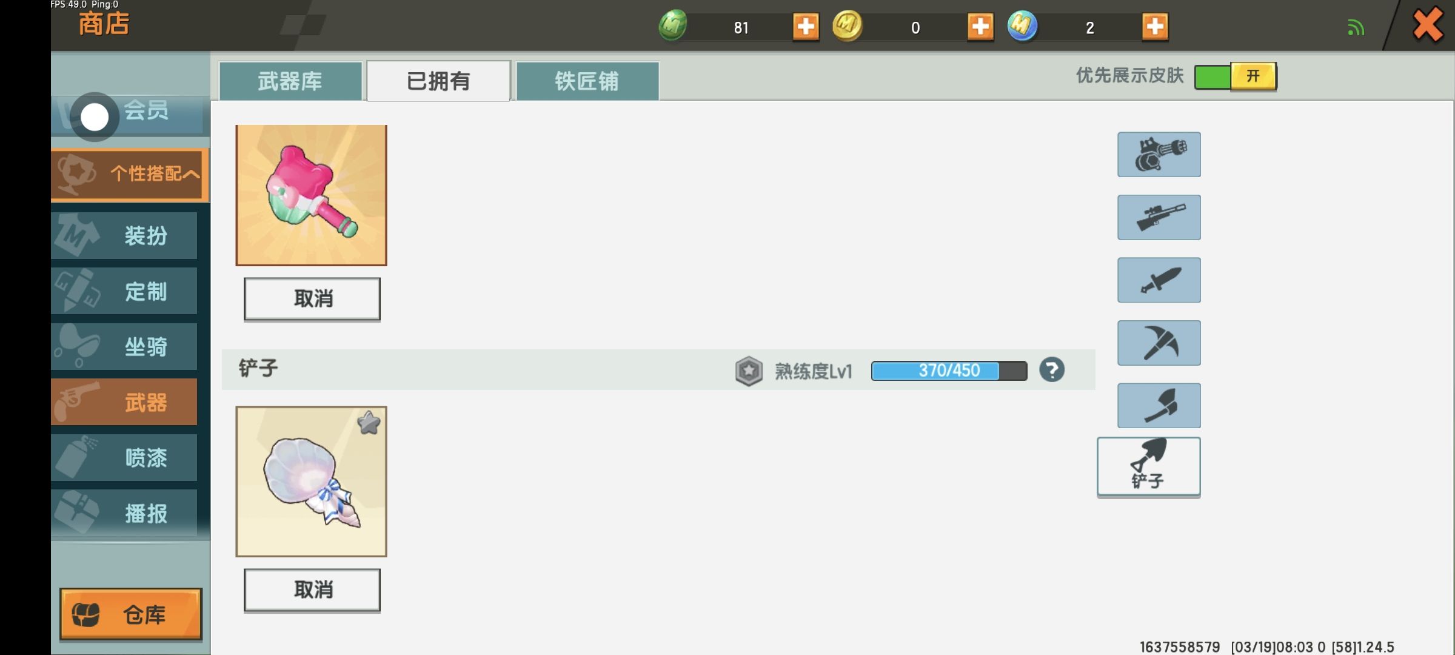Image resolution: width=1455 pixels, height=655 pixels.
Task: Click the 370/450 proficiency progress bar
Action: click(x=949, y=371)
